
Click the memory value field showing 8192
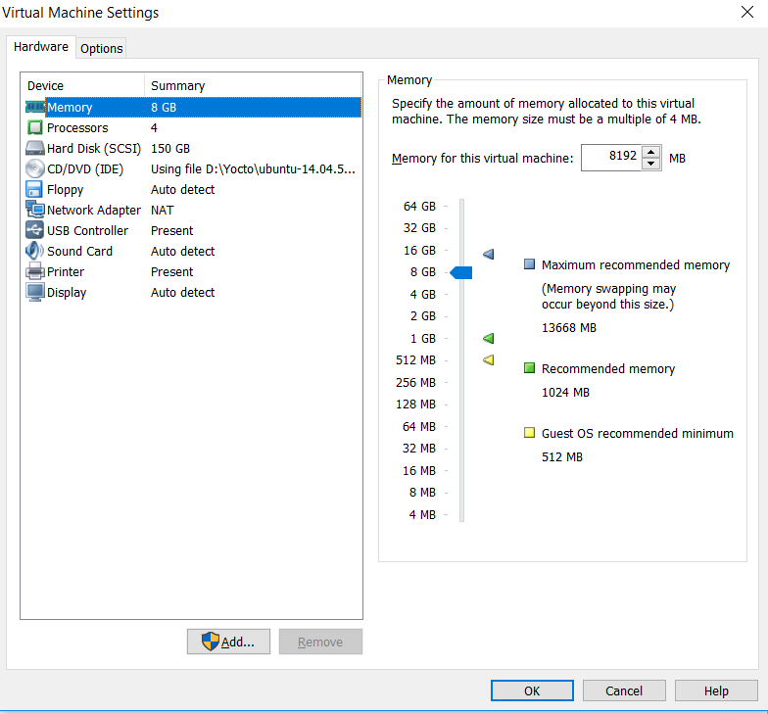[611, 158]
